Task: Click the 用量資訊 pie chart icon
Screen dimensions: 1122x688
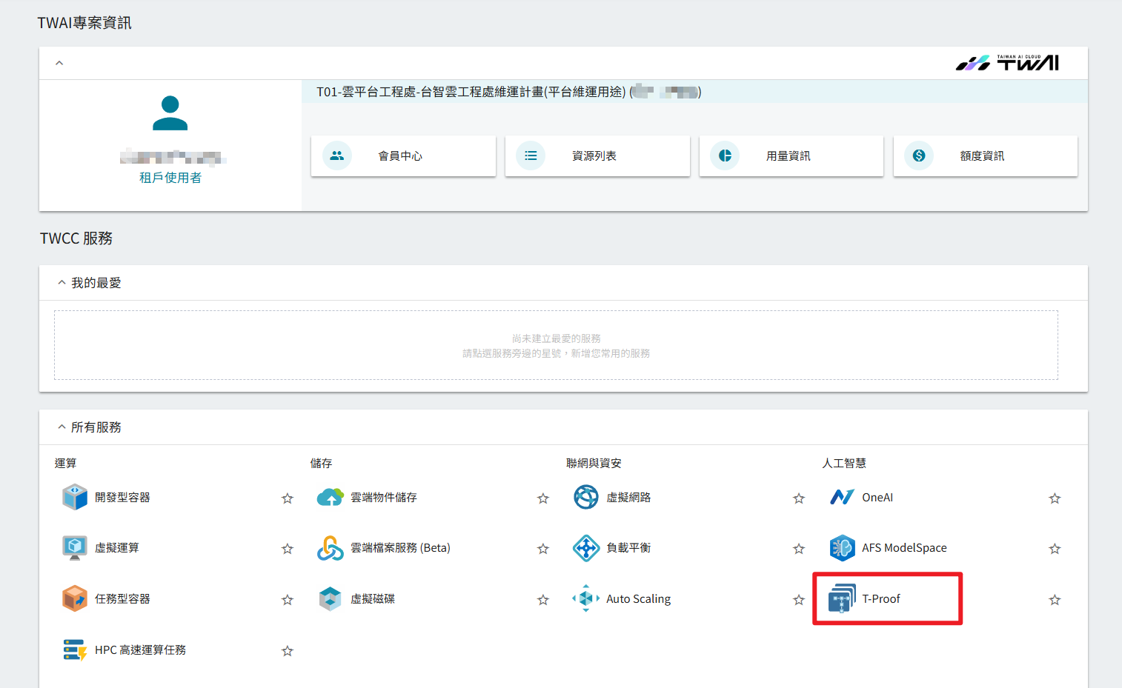Action: [x=725, y=156]
